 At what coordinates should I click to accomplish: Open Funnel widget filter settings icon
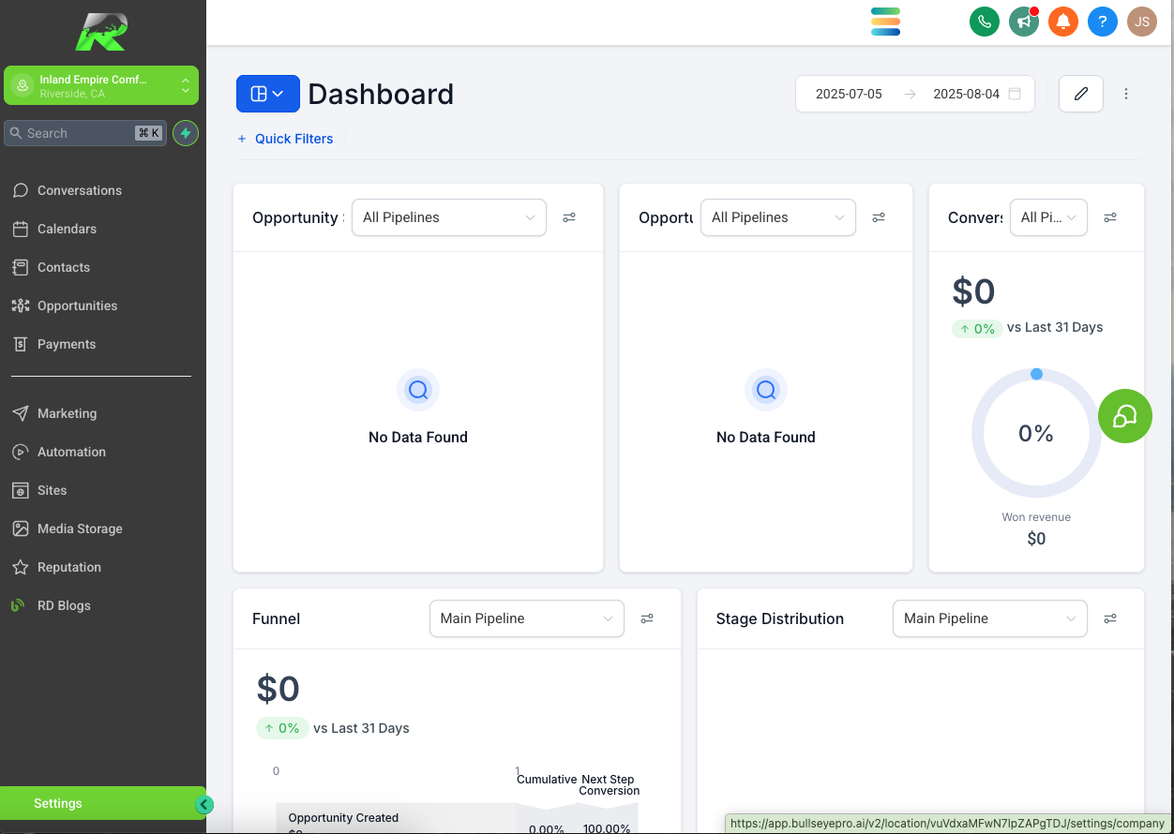tap(647, 618)
